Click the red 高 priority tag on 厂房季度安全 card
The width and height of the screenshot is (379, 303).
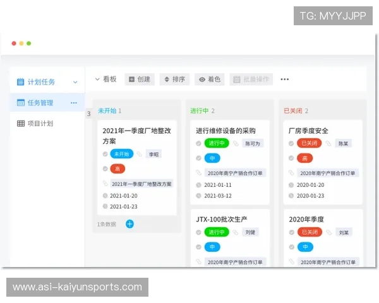[x=305, y=158]
